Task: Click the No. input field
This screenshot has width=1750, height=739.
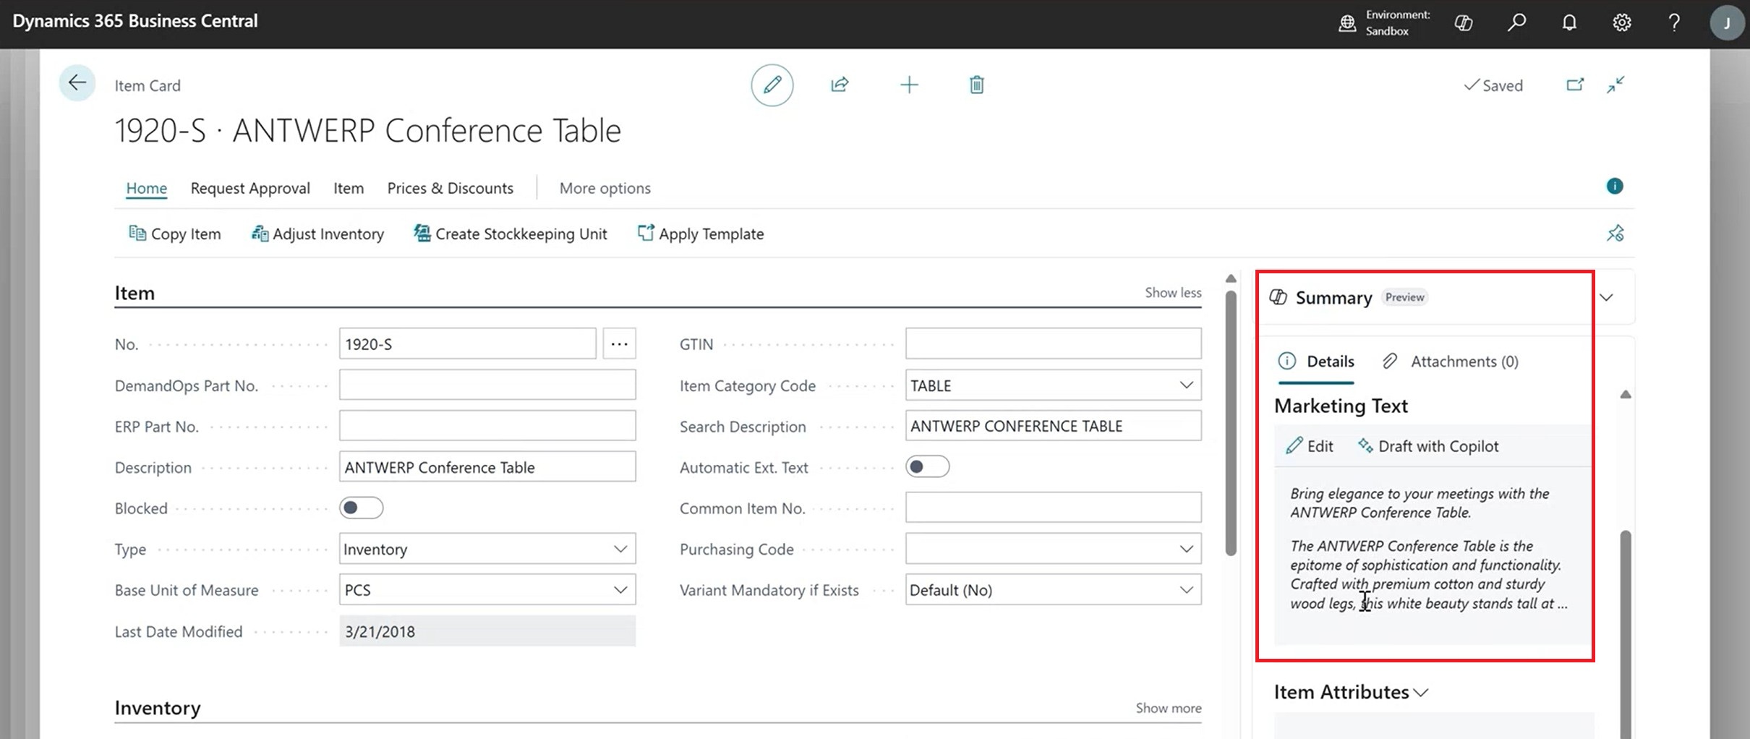Action: point(467,344)
